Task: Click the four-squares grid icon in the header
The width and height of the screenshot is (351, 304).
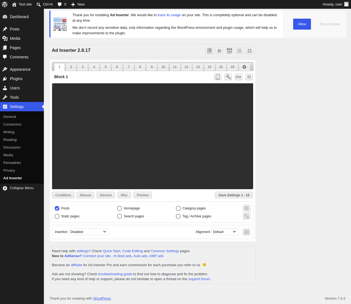Action: click(250, 51)
